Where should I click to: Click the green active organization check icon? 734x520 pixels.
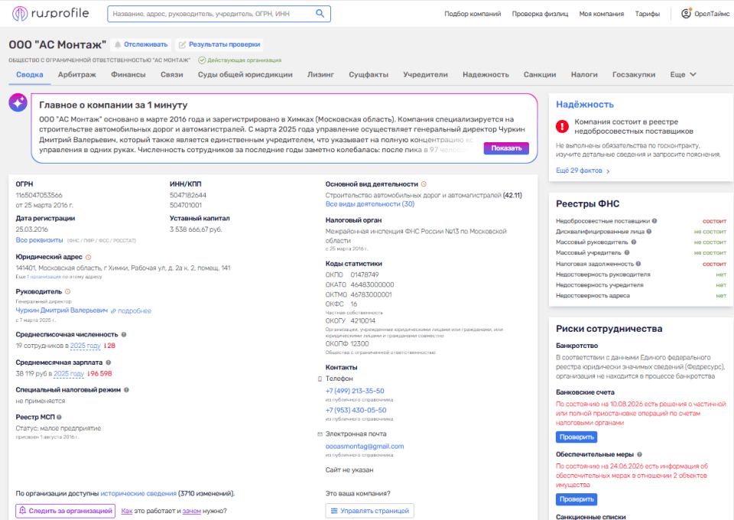click(202, 60)
